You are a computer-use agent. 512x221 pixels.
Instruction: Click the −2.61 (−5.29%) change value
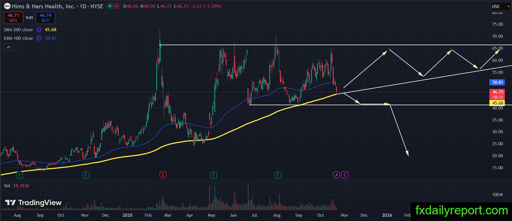[205, 6]
